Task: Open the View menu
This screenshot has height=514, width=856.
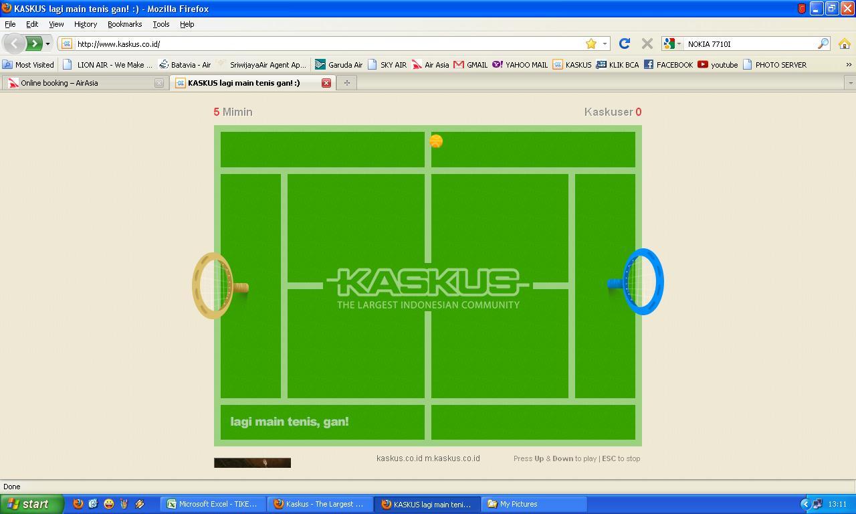Action: click(56, 24)
